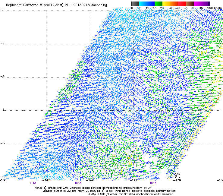Click the longitude label -138
Viewport: 223px width, 196px height.
tap(177, 180)
